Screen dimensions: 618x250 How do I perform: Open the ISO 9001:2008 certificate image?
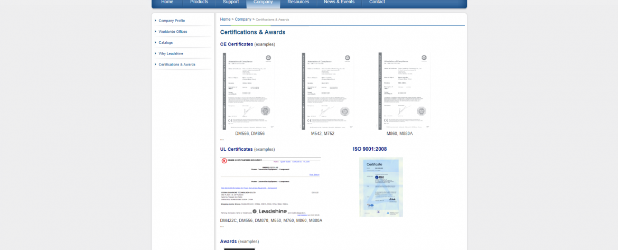tap(381, 187)
